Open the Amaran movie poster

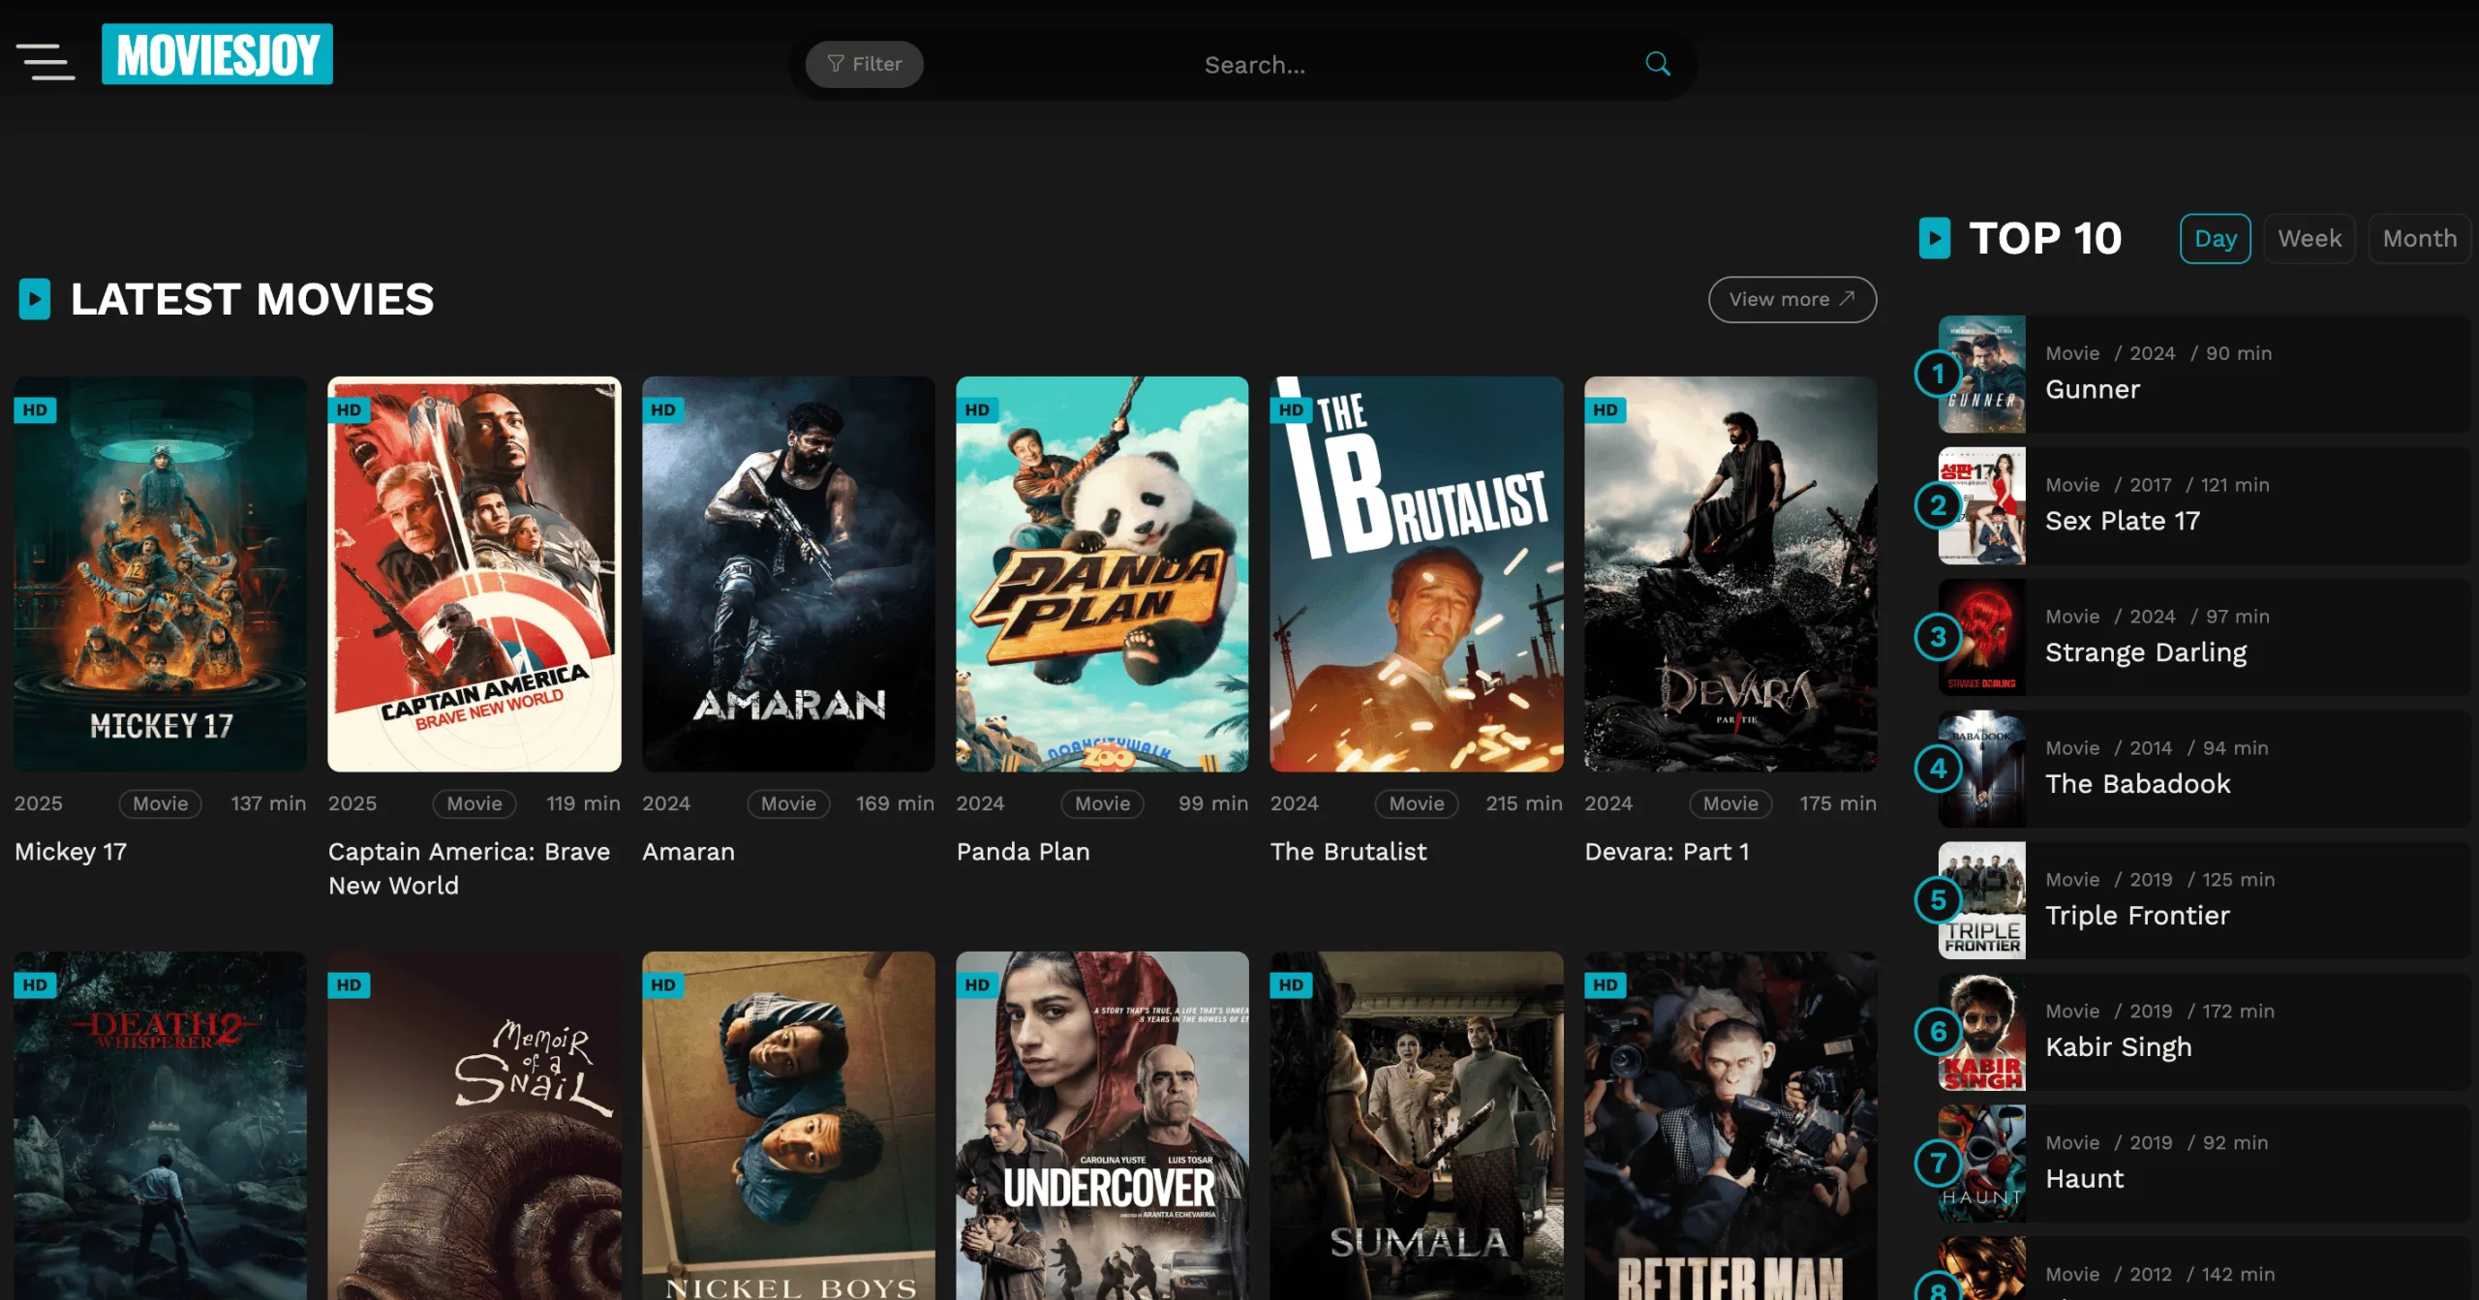(788, 573)
